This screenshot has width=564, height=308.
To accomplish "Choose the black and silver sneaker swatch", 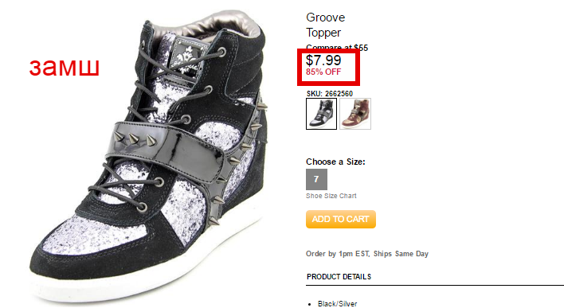I will pyautogui.click(x=321, y=114).
